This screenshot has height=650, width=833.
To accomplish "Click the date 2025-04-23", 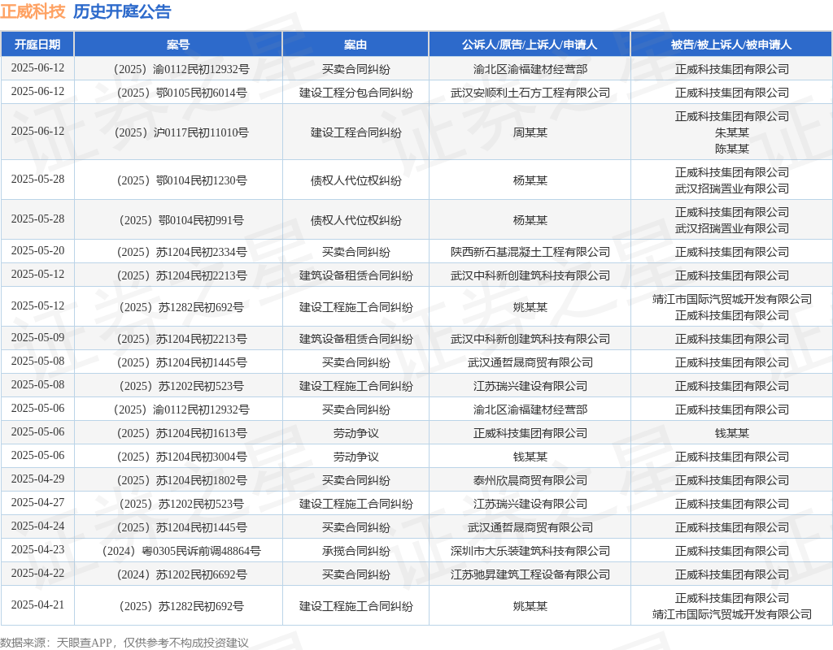I will click(x=37, y=550).
